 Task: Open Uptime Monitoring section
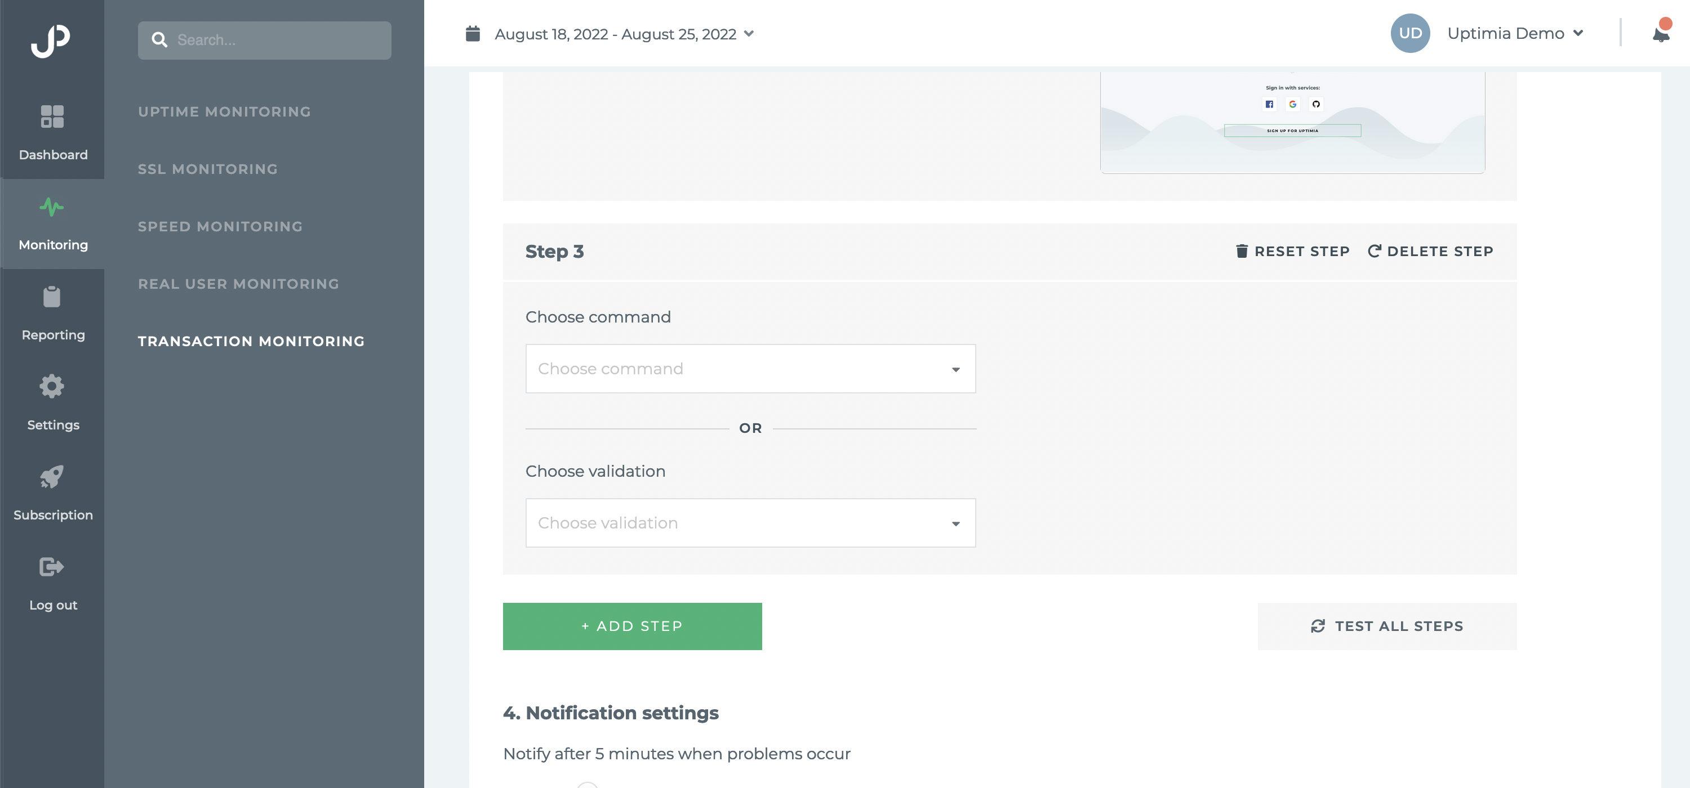coord(224,112)
